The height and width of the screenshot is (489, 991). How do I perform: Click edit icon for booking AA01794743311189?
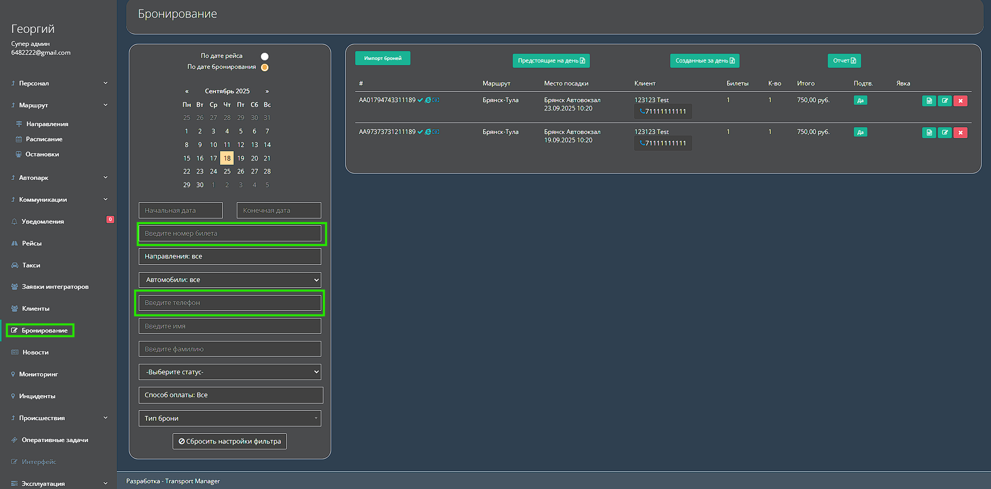tap(945, 101)
